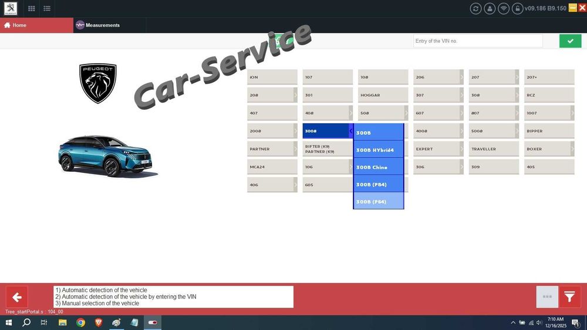Expand the BOXER model submenu arrow
Screen dimensions: 587x330
click(x=572, y=149)
